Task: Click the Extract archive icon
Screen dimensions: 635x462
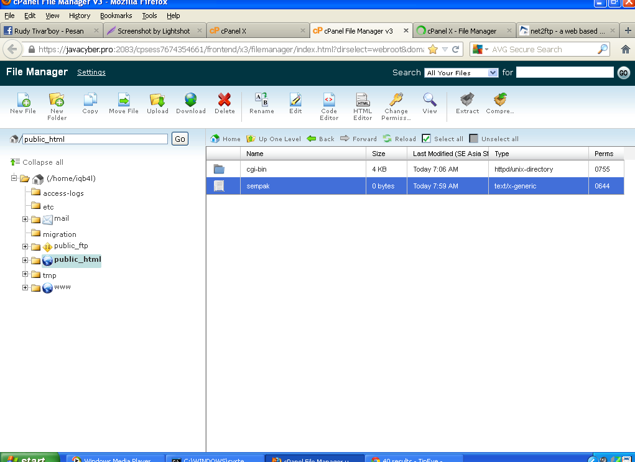Action: click(x=467, y=100)
